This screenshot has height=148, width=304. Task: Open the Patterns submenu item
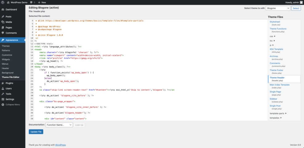coord(6,50)
